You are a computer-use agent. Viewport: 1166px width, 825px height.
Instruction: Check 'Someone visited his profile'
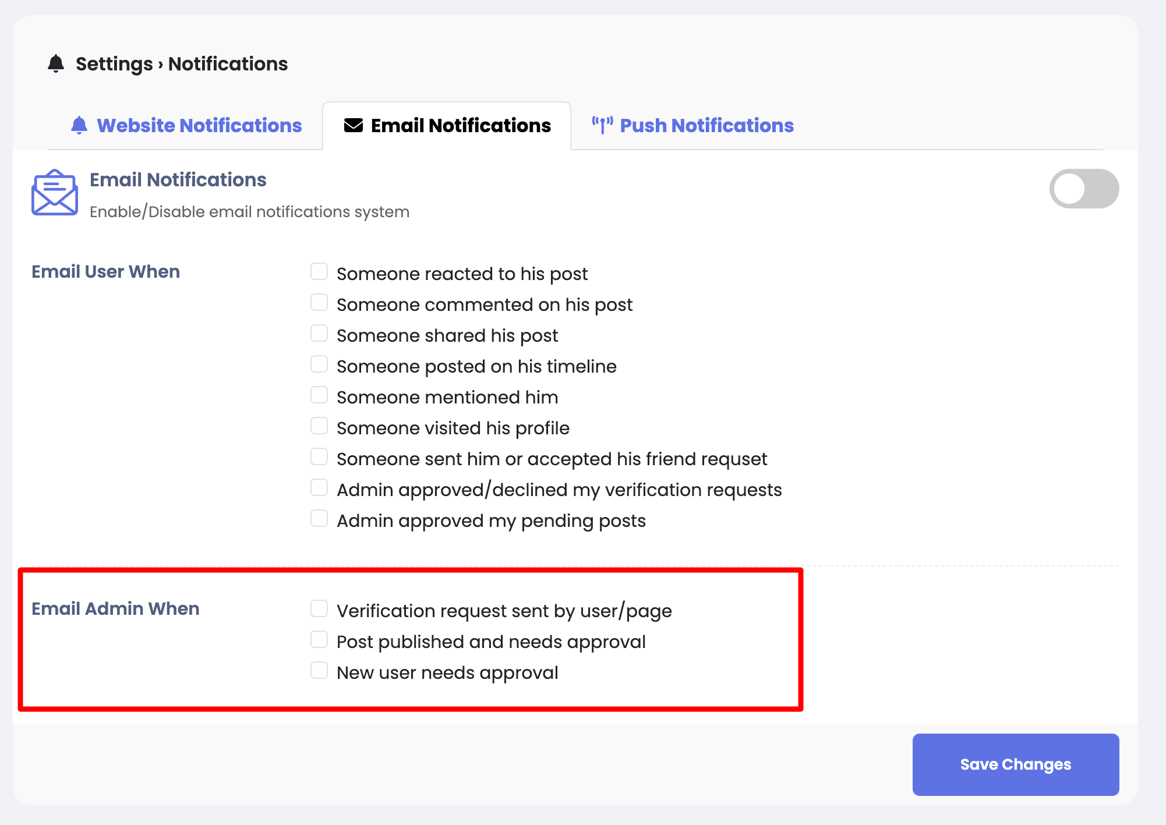[x=319, y=426]
